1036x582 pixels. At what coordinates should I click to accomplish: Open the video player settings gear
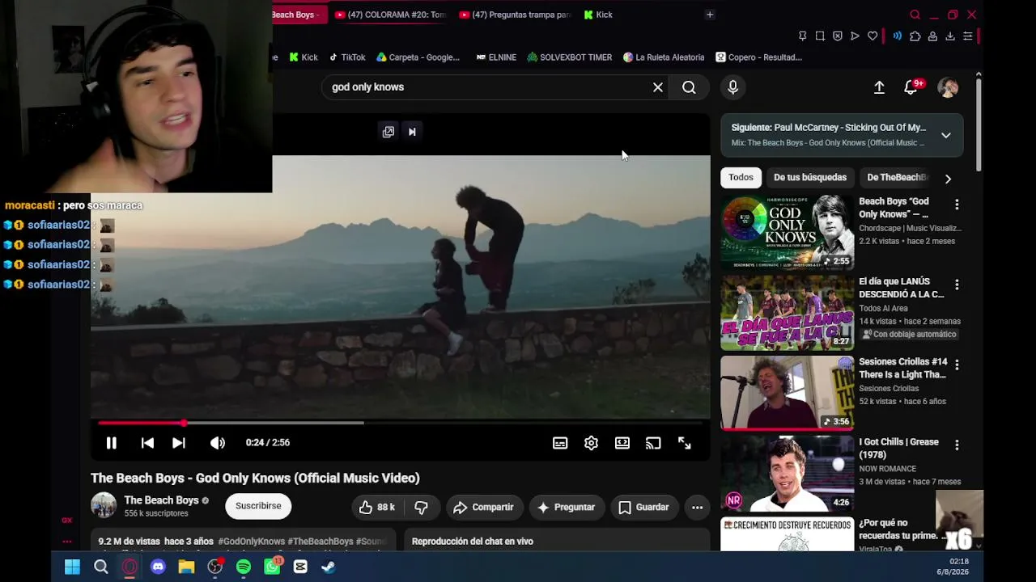coord(591,443)
